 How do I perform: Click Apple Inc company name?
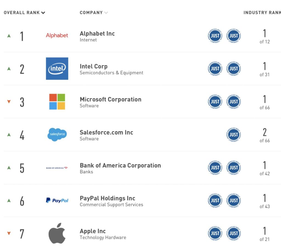(92, 231)
